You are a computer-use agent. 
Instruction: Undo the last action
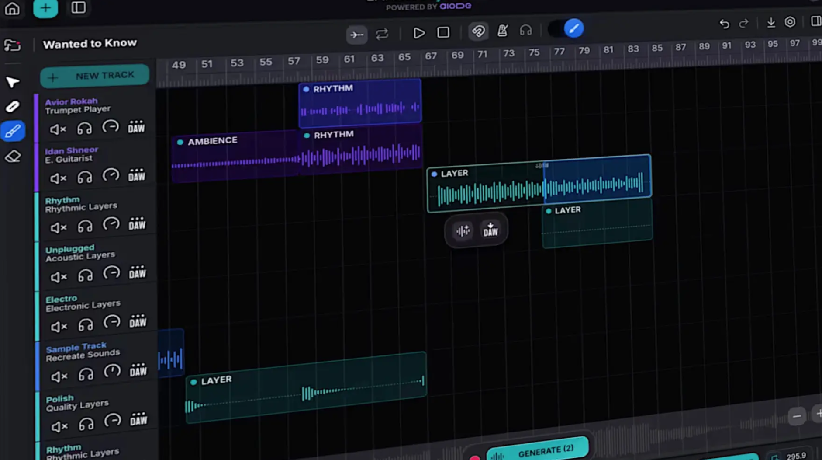(x=724, y=24)
